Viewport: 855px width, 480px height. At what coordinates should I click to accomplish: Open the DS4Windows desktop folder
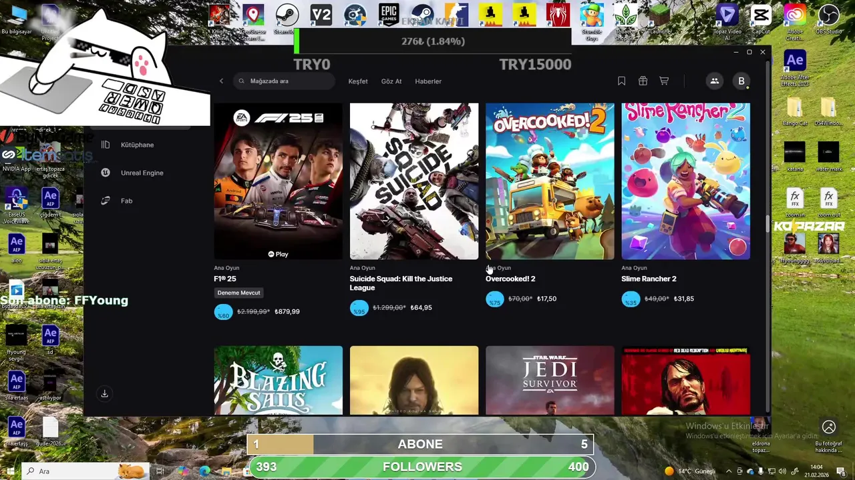point(828,111)
